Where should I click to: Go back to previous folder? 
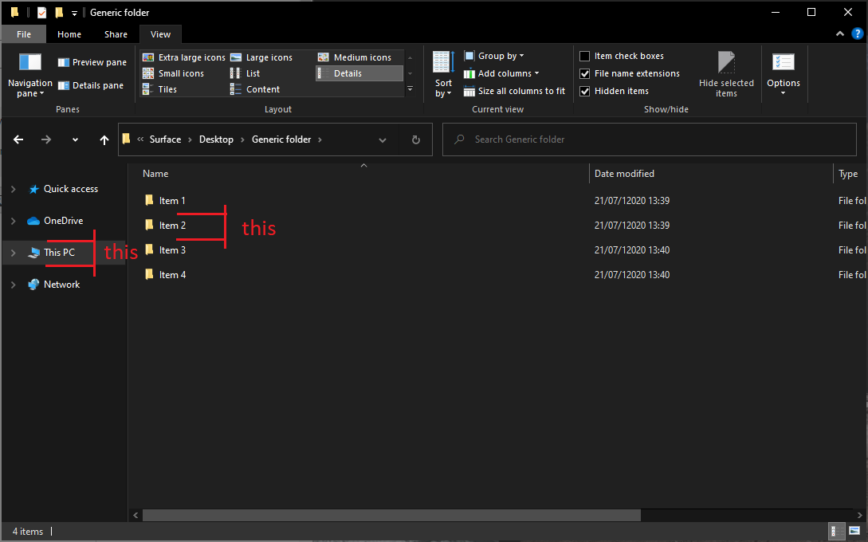18,139
